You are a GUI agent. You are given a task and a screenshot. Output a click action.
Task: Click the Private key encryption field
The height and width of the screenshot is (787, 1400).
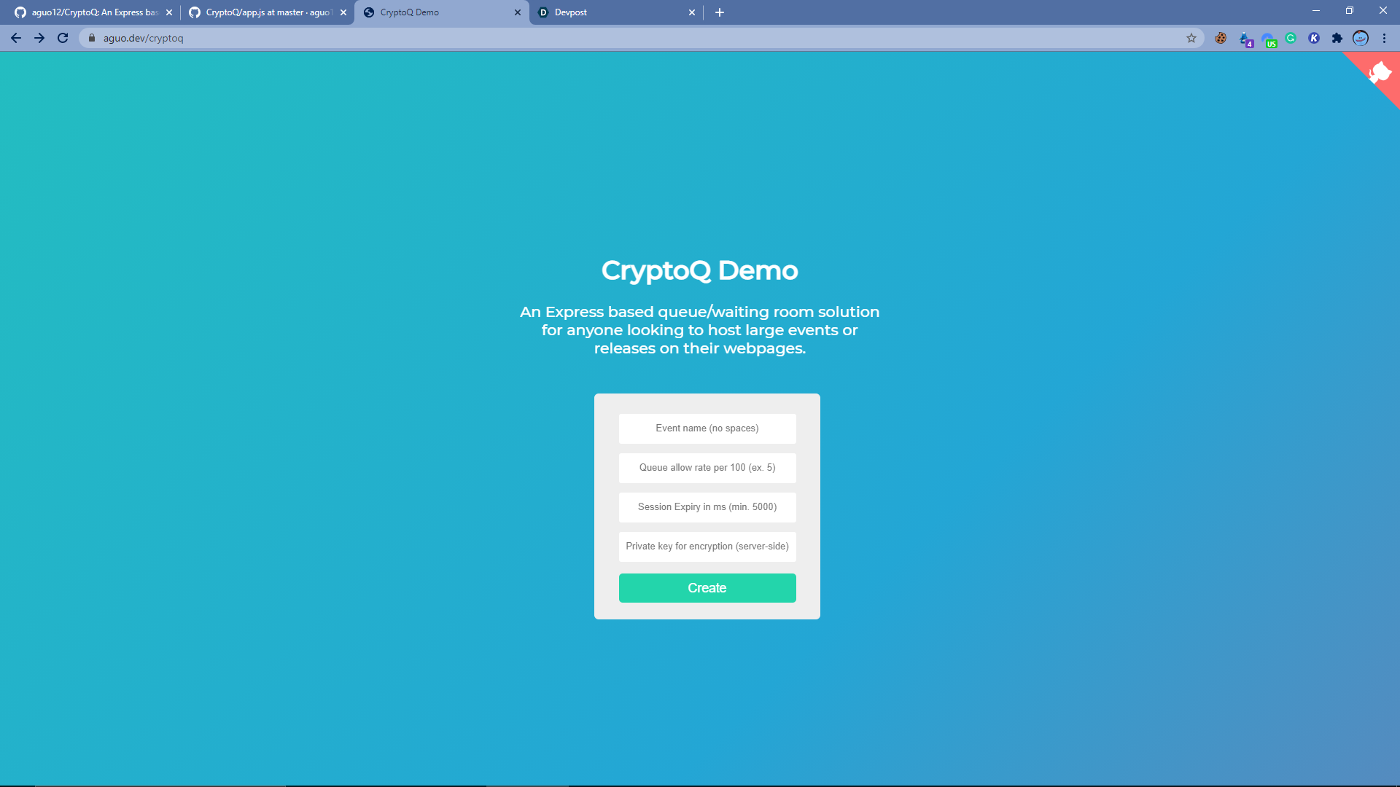point(707,547)
